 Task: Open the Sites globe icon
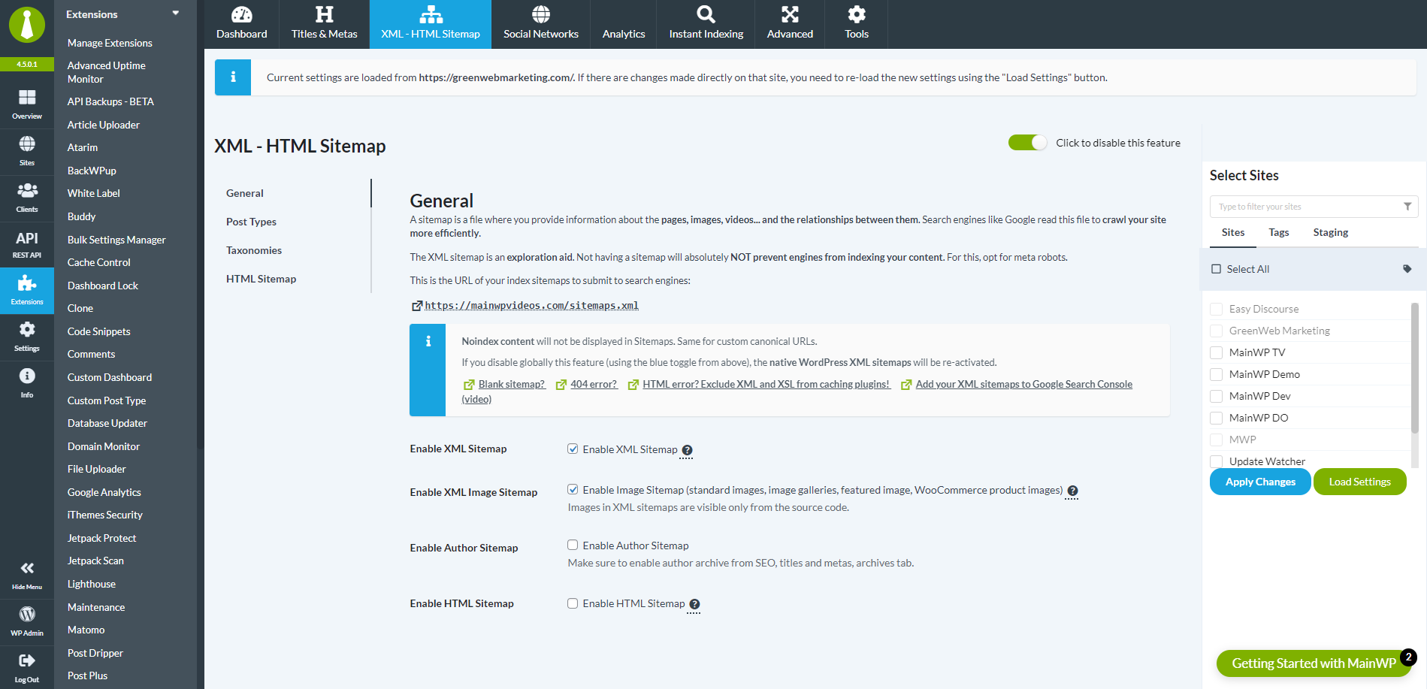pyautogui.click(x=27, y=151)
